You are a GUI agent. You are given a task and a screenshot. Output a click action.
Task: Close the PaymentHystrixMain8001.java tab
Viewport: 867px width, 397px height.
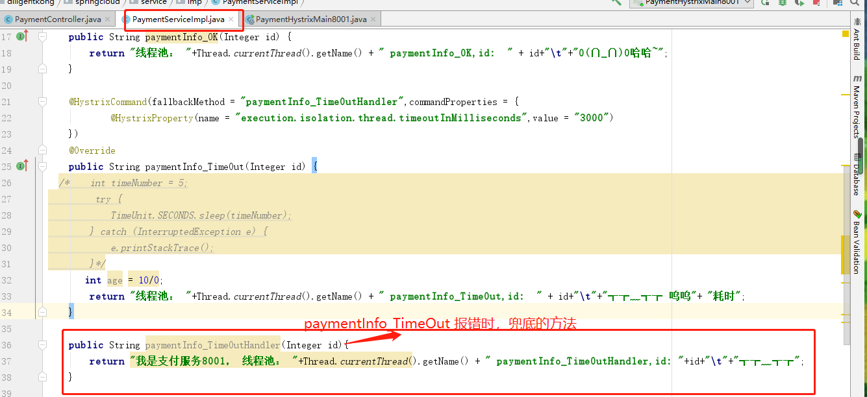[x=373, y=19]
